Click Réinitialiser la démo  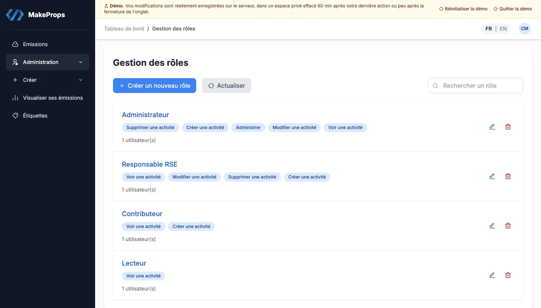463,9
